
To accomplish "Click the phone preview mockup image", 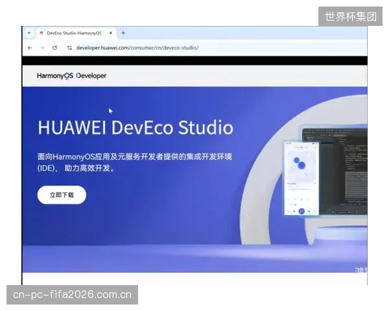I will point(301,178).
